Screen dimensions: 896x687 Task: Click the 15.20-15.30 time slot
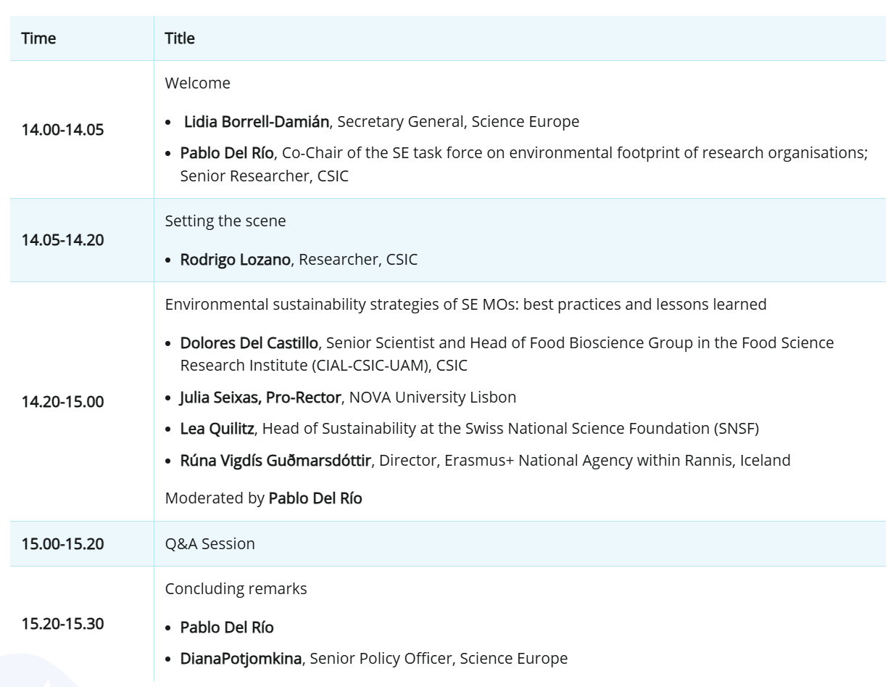coord(62,624)
